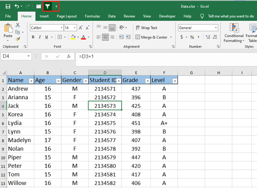Switch to the Review tab

[129, 16]
